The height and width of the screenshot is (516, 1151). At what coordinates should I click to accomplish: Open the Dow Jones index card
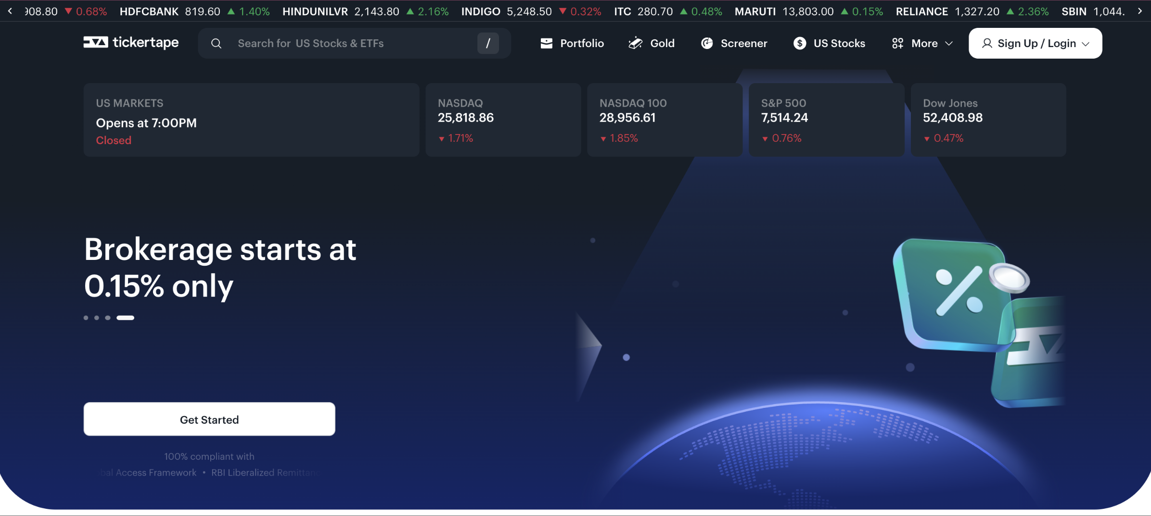[x=988, y=120]
